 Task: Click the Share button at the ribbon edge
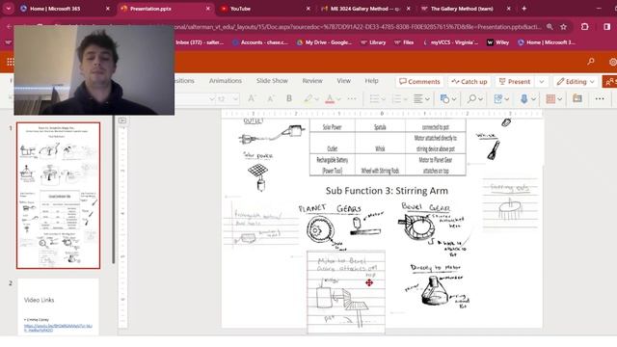click(609, 81)
